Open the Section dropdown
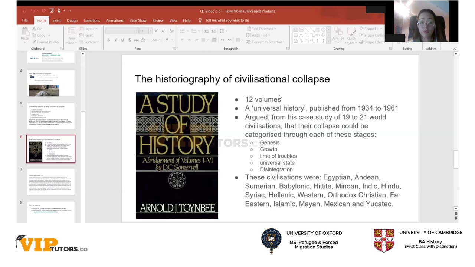Viewport: 475px width, 267px height. pos(89,42)
